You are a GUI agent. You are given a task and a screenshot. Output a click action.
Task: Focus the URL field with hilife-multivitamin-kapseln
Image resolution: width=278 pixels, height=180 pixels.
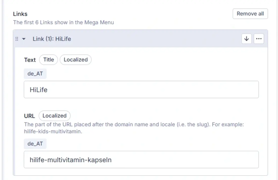pos(141,160)
